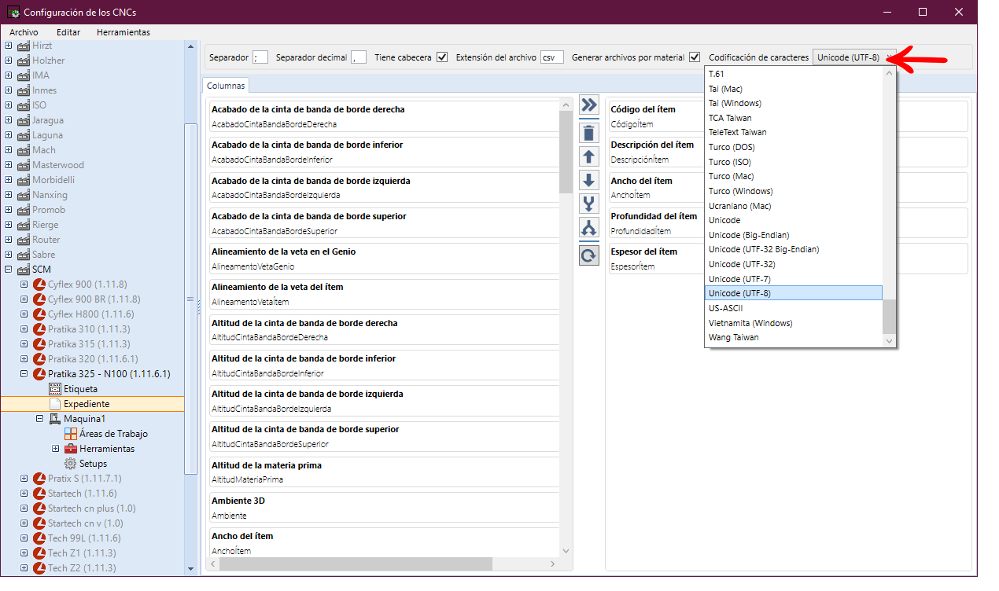Select Acabado de la cinta de banda de borde derecha
This screenshot has height=591, width=999.
pyautogui.click(x=384, y=116)
